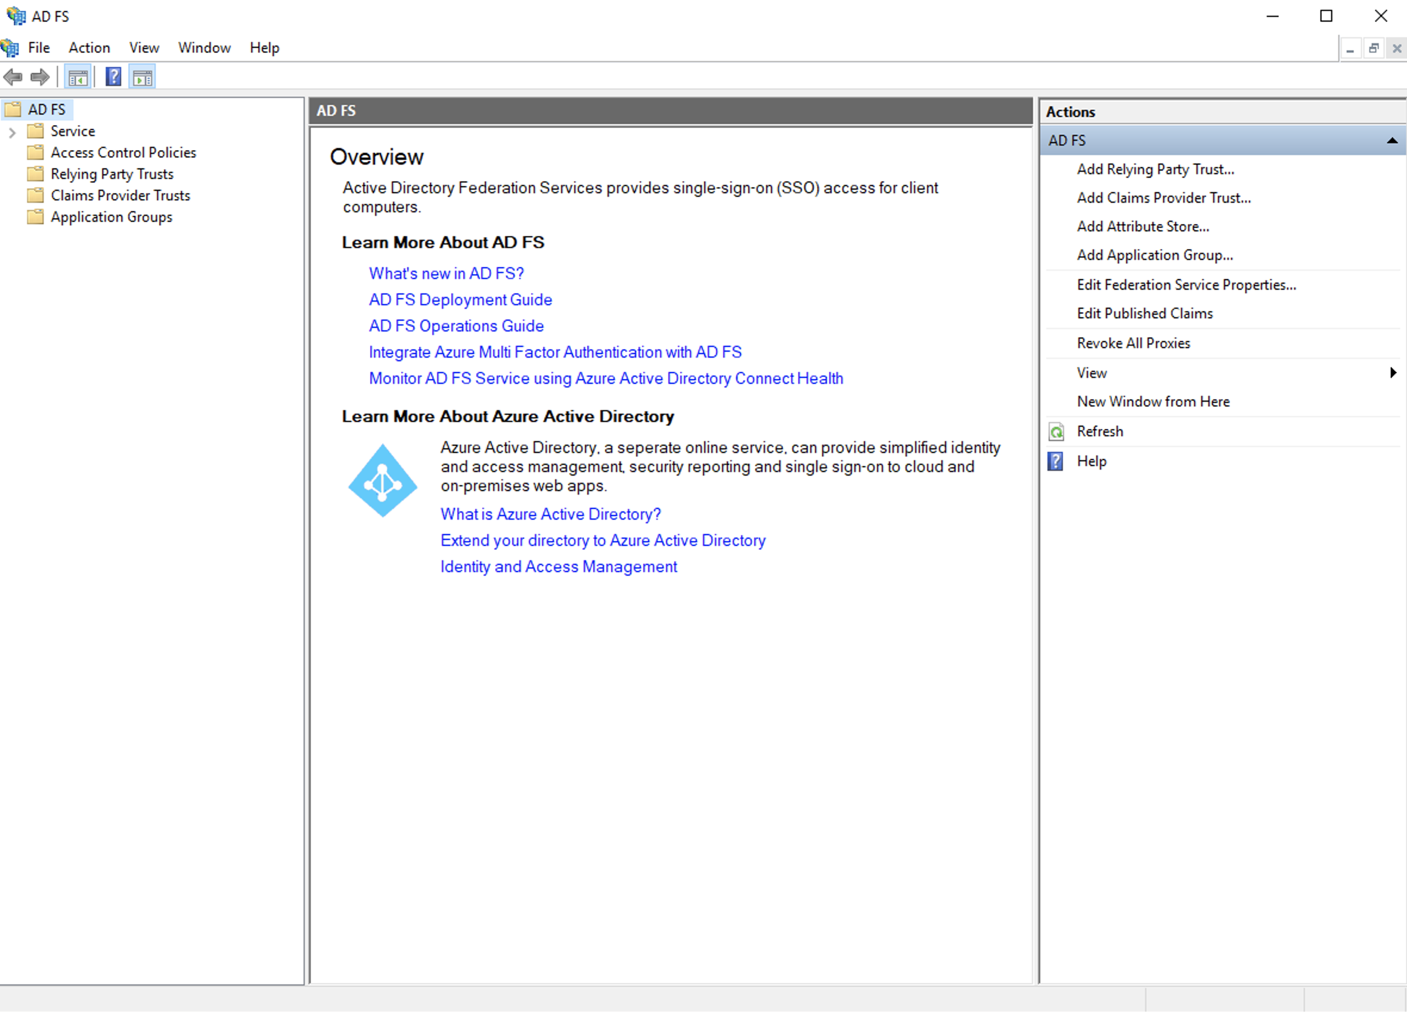Click the Forward arrow toolbar icon

(41, 77)
